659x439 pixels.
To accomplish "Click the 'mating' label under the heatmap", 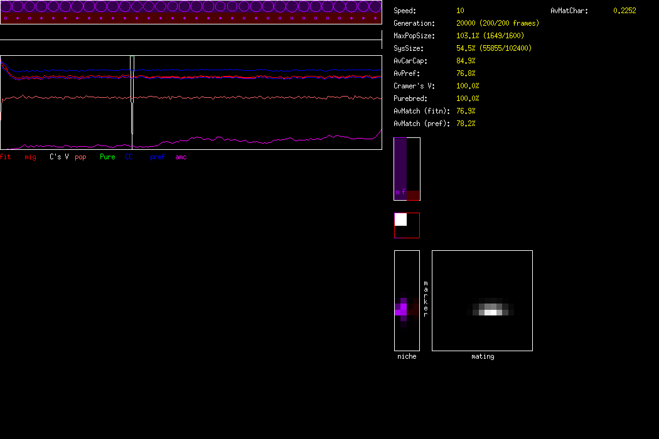I will click(483, 356).
